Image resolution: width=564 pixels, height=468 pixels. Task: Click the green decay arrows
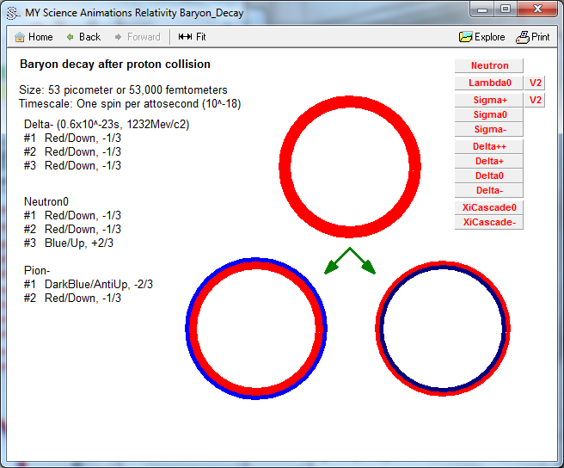point(350,261)
